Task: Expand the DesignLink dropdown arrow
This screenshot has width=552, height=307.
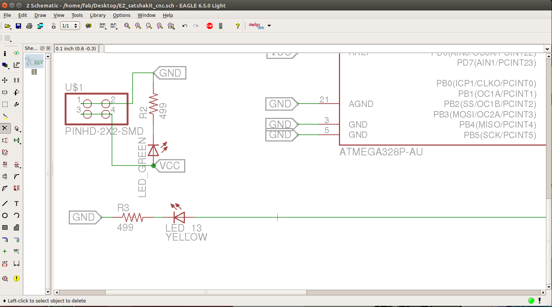Action: click(269, 26)
